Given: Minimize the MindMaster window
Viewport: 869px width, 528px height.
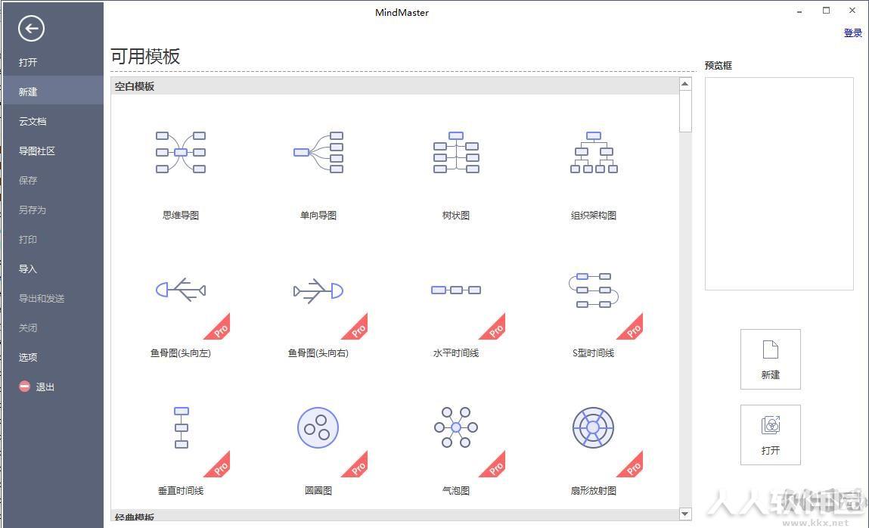Looking at the screenshot, I should (799, 11).
